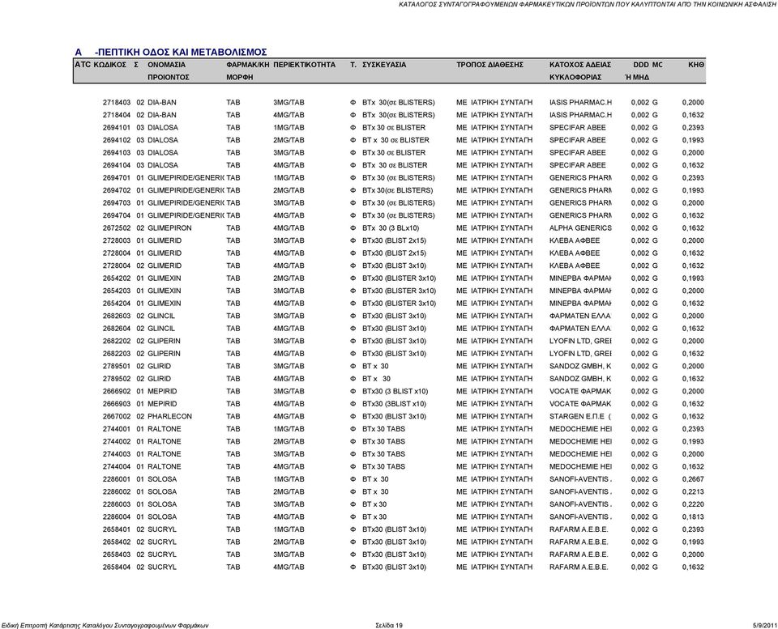Select code 2654203 cell
This screenshot has width=778, height=629.
tap(117, 291)
